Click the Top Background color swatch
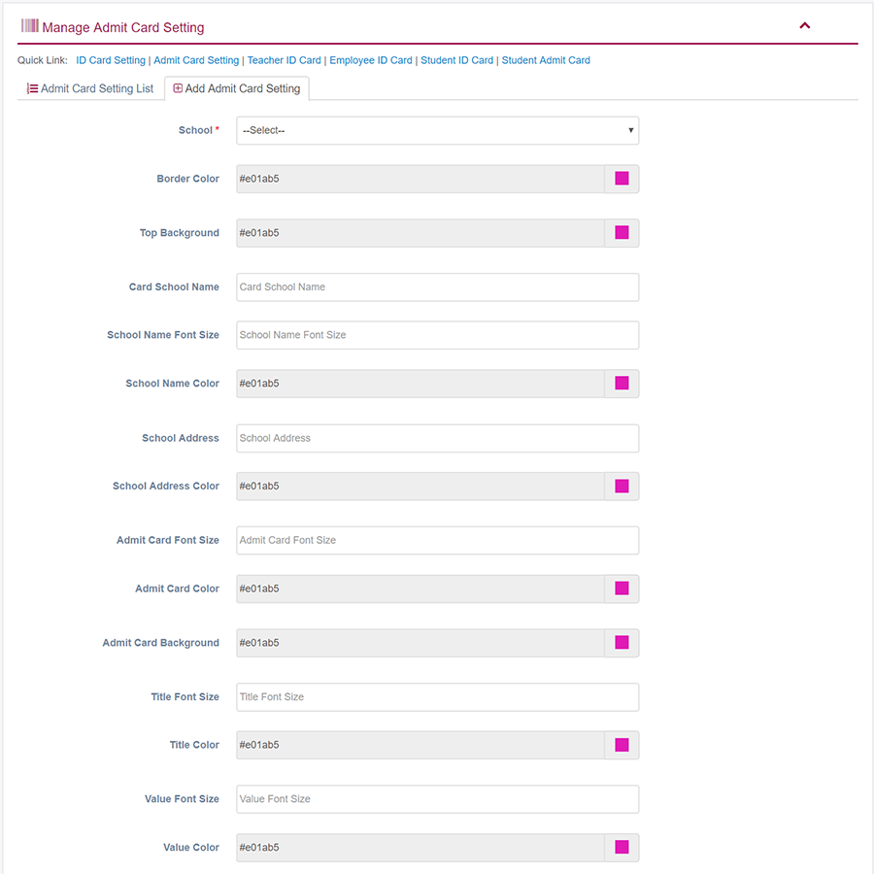The width and height of the screenshot is (874, 874). (622, 233)
